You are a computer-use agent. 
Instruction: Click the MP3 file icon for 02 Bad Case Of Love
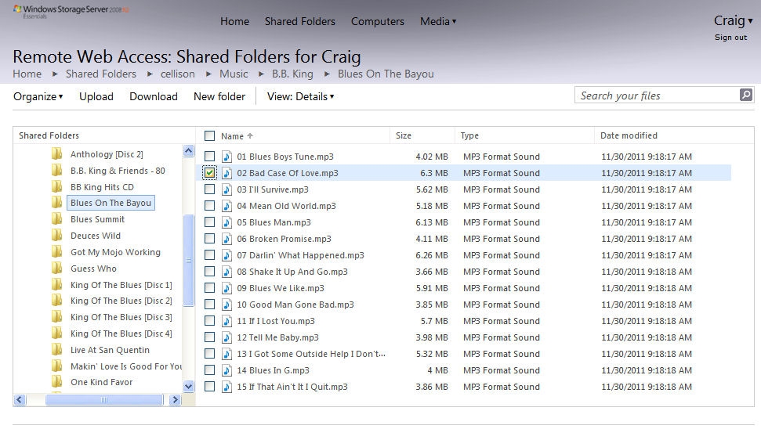(x=226, y=173)
